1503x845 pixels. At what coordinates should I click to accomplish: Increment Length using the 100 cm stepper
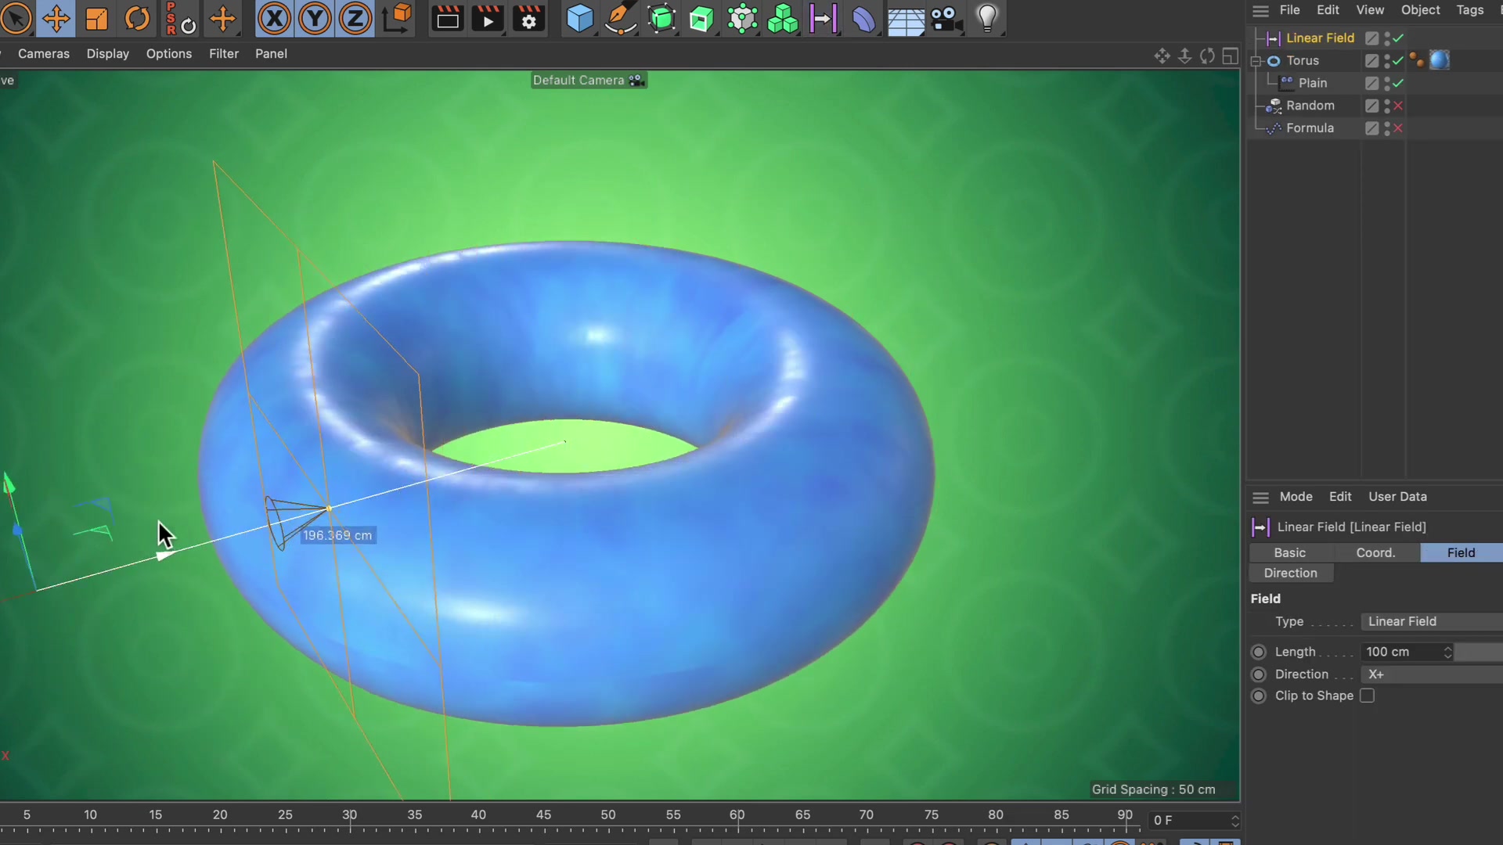pyautogui.click(x=1447, y=648)
